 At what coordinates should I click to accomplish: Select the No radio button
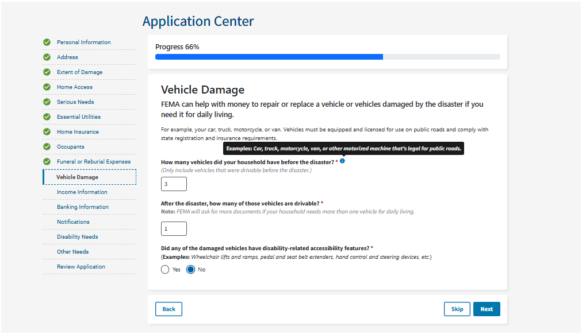(x=191, y=270)
